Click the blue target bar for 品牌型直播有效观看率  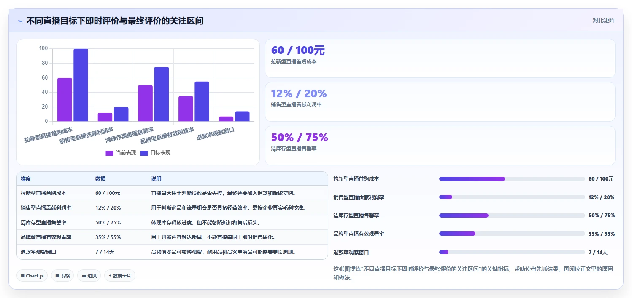pos(202,101)
